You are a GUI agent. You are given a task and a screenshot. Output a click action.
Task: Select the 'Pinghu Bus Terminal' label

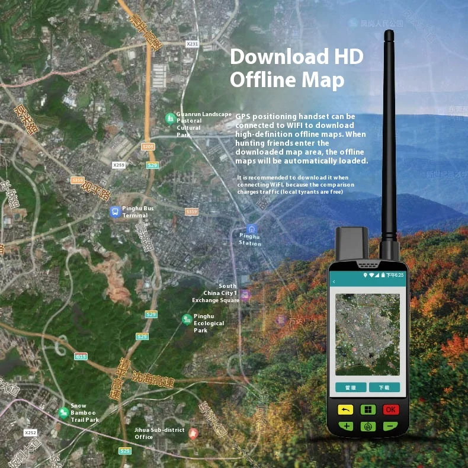138,212
